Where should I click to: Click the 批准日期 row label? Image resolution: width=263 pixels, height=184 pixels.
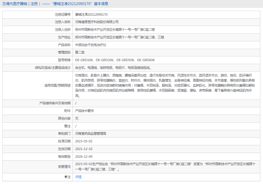tap(64, 141)
